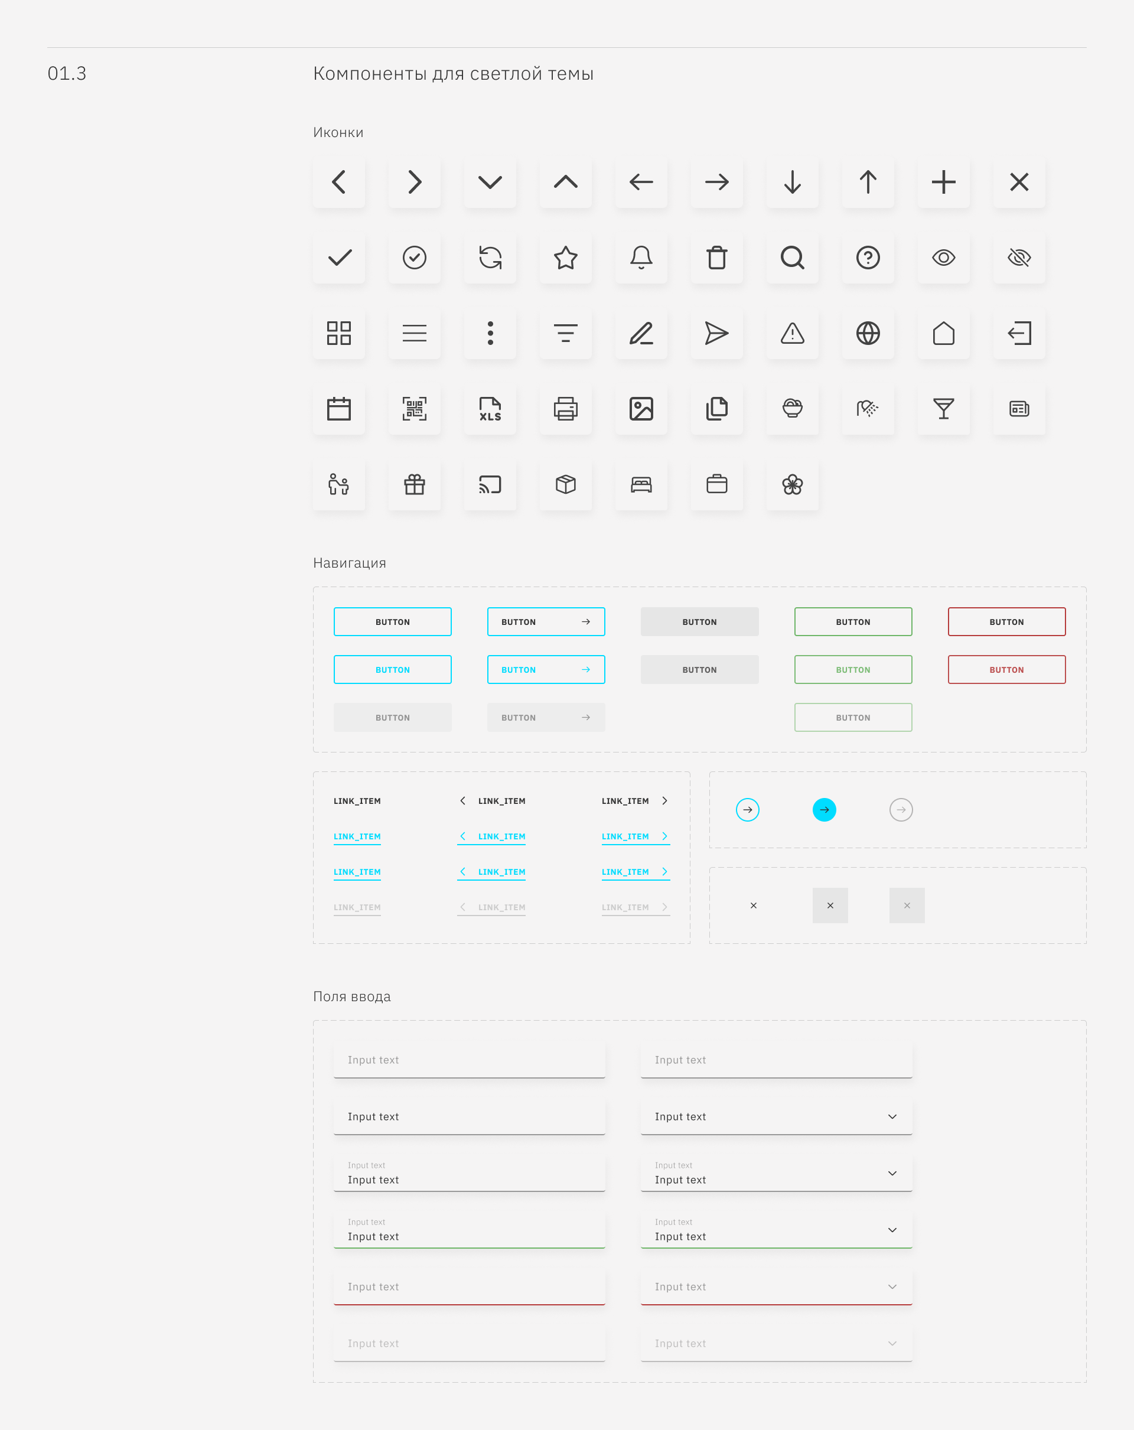Select the cocktail glass icon
This screenshot has height=1430, width=1134.
943,409
